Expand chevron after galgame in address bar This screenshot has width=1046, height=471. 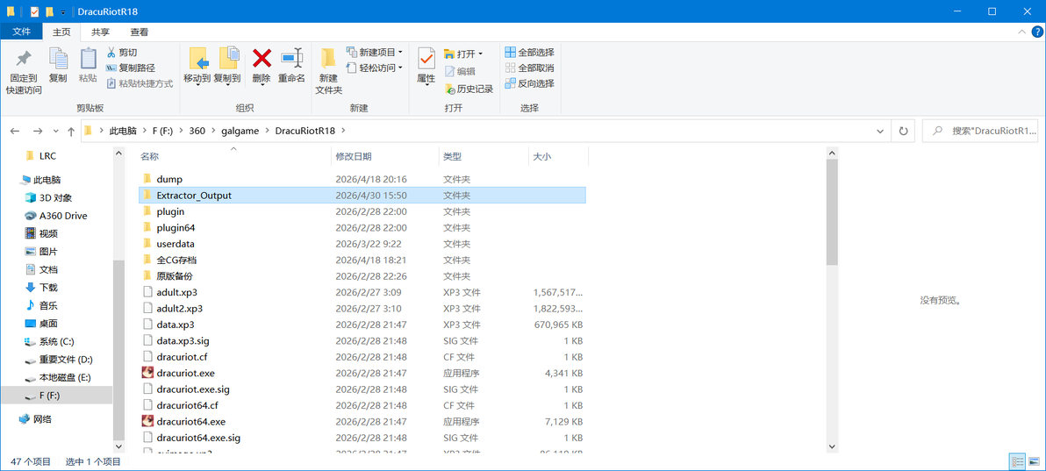point(267,132)
